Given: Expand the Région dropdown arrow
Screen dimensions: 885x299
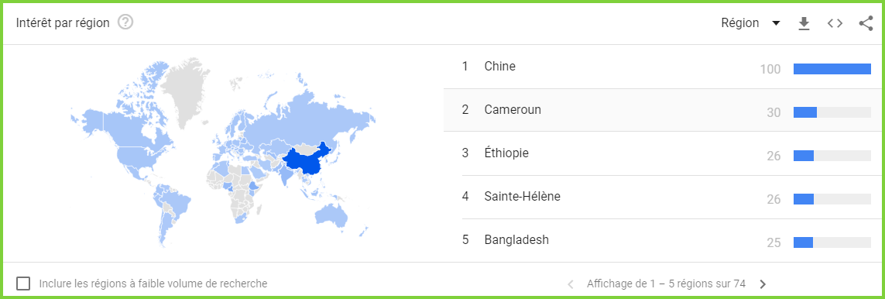Looking at the screenshot, I should [776, 23].
